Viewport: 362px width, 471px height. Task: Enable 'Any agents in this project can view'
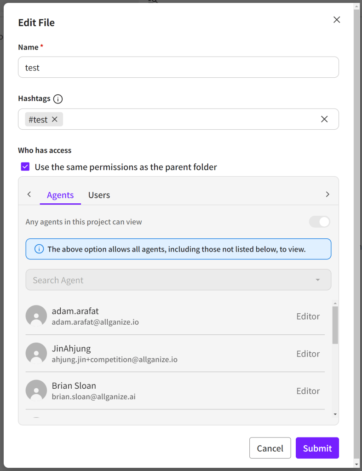319,222
